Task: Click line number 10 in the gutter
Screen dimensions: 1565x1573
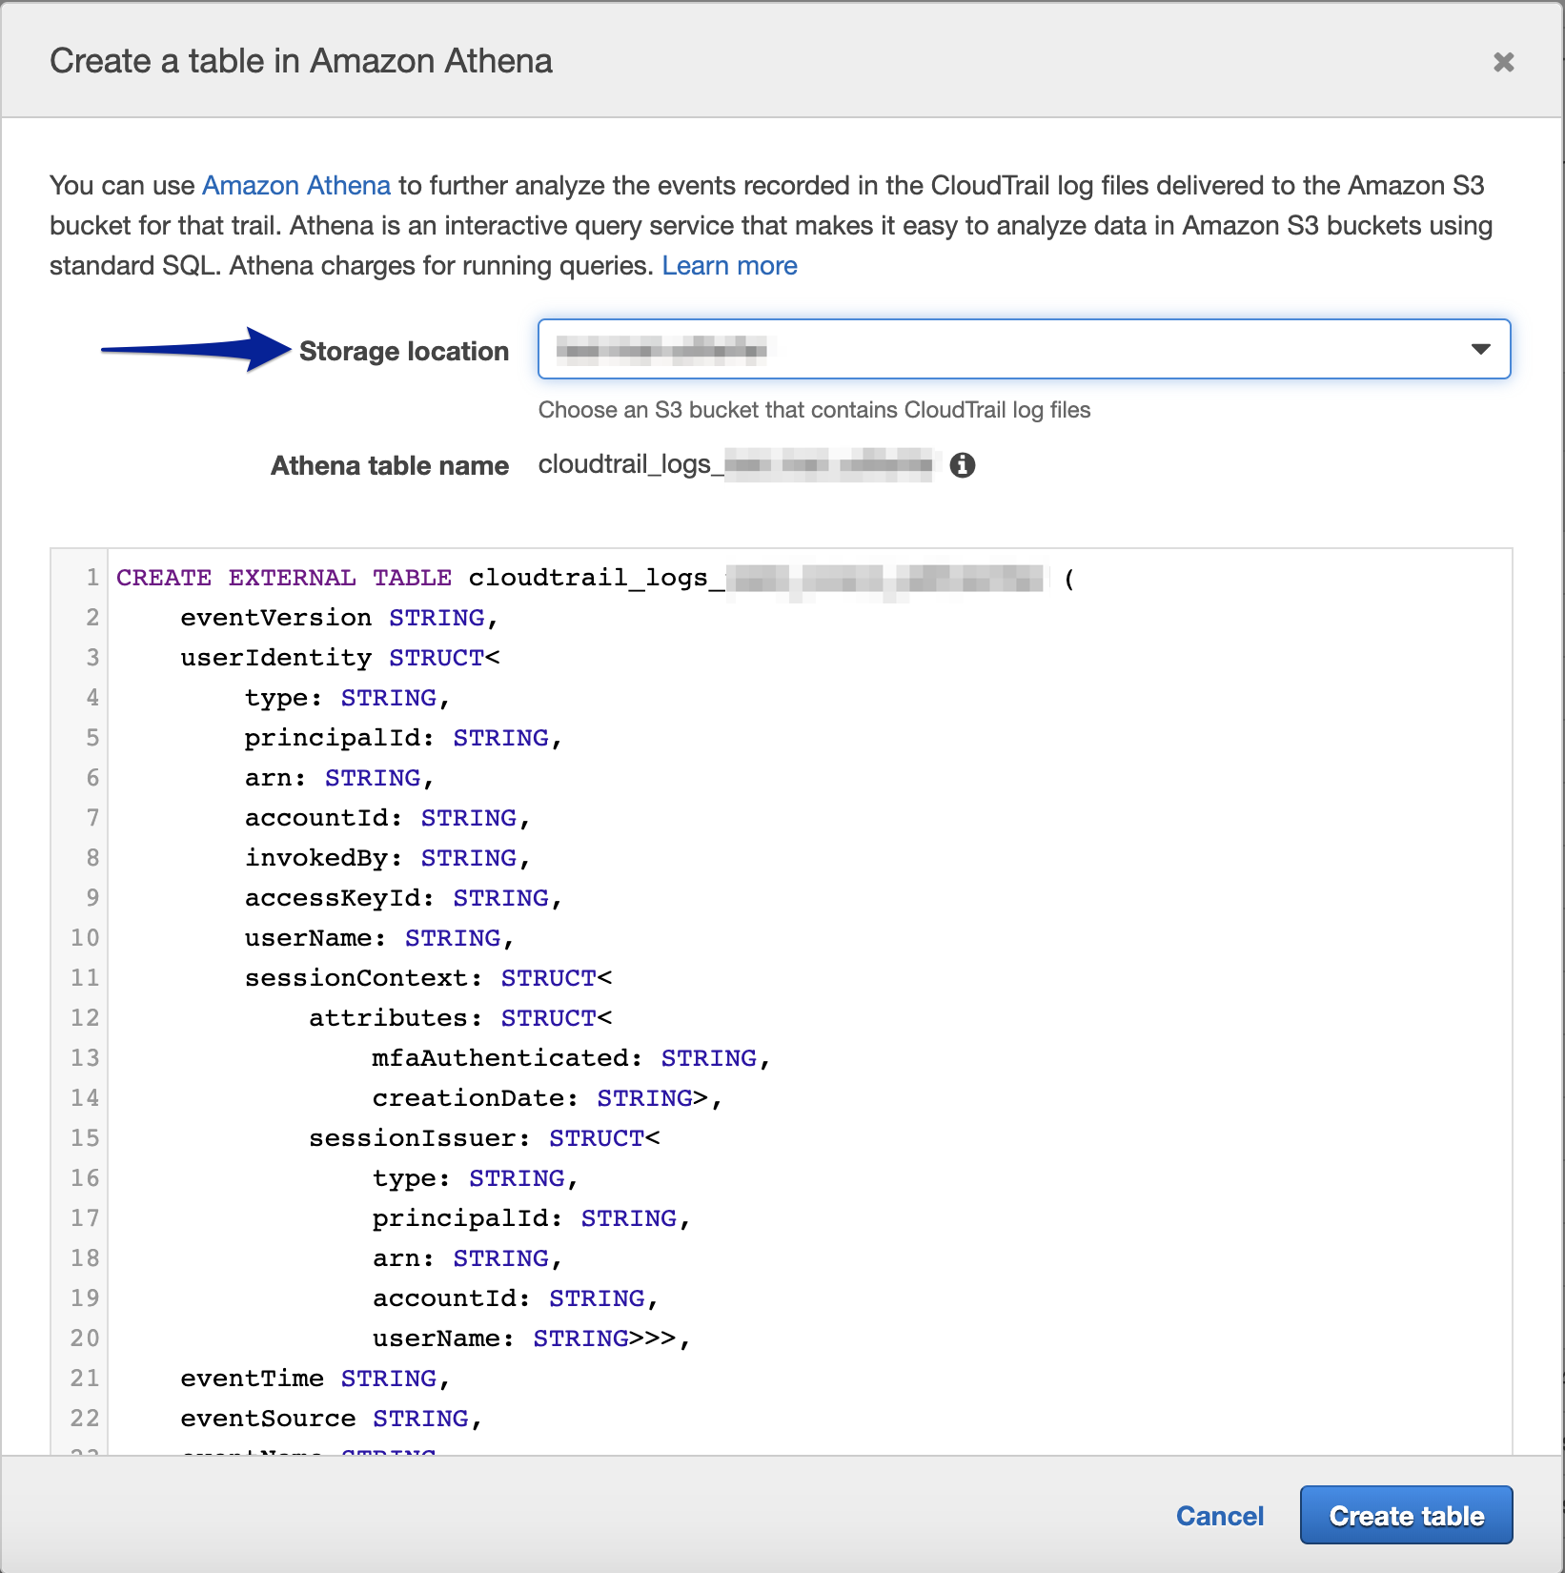Action: pos(85,938)
